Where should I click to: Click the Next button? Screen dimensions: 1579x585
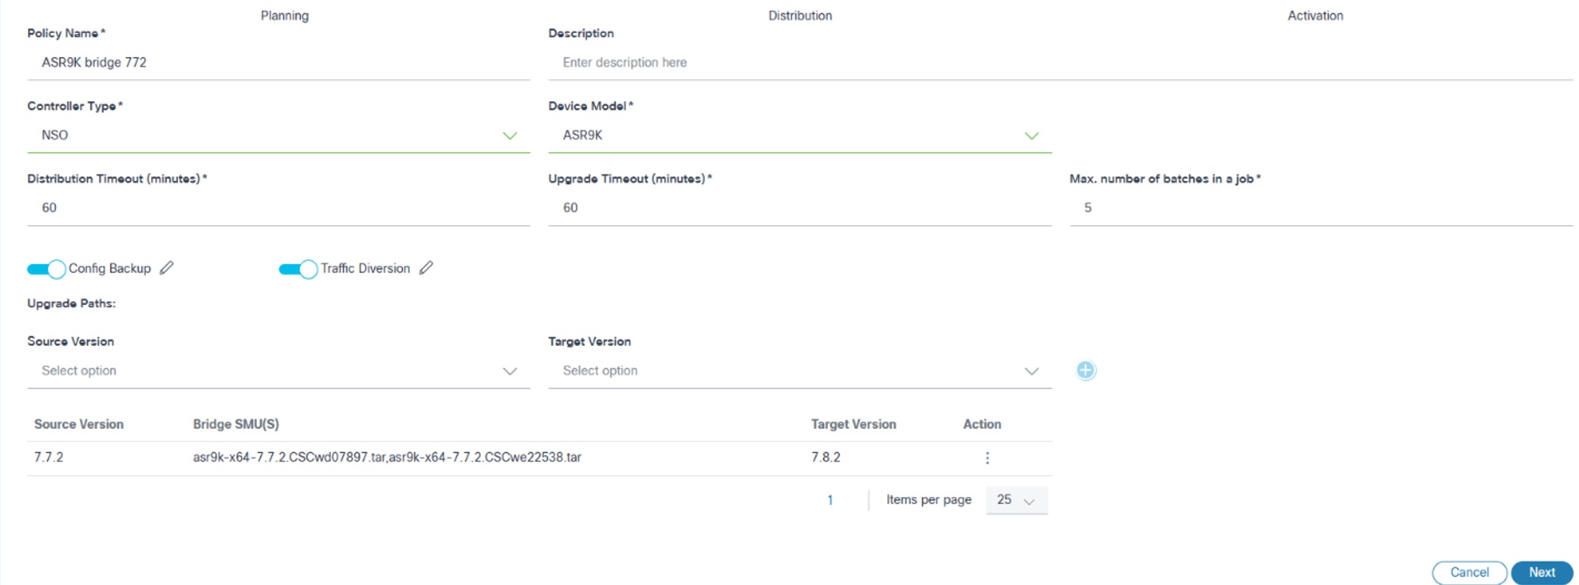(1542, 573)
